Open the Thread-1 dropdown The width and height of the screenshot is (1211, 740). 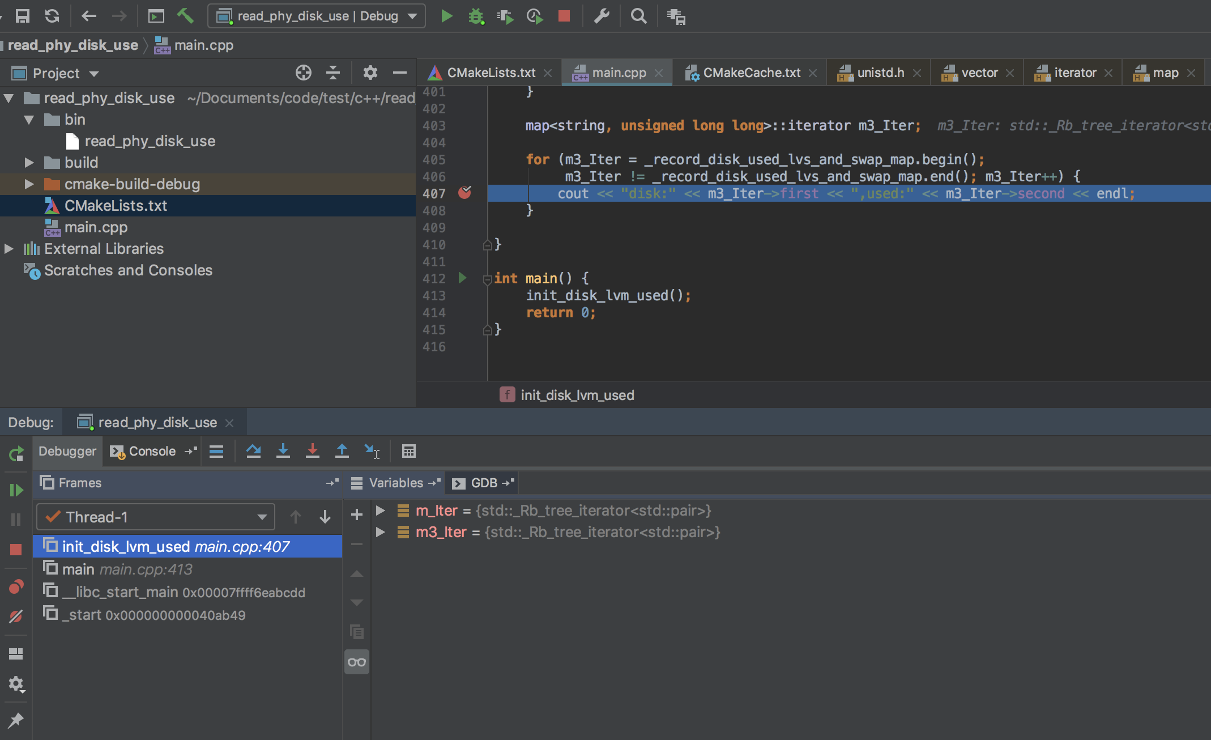[155, 517]
